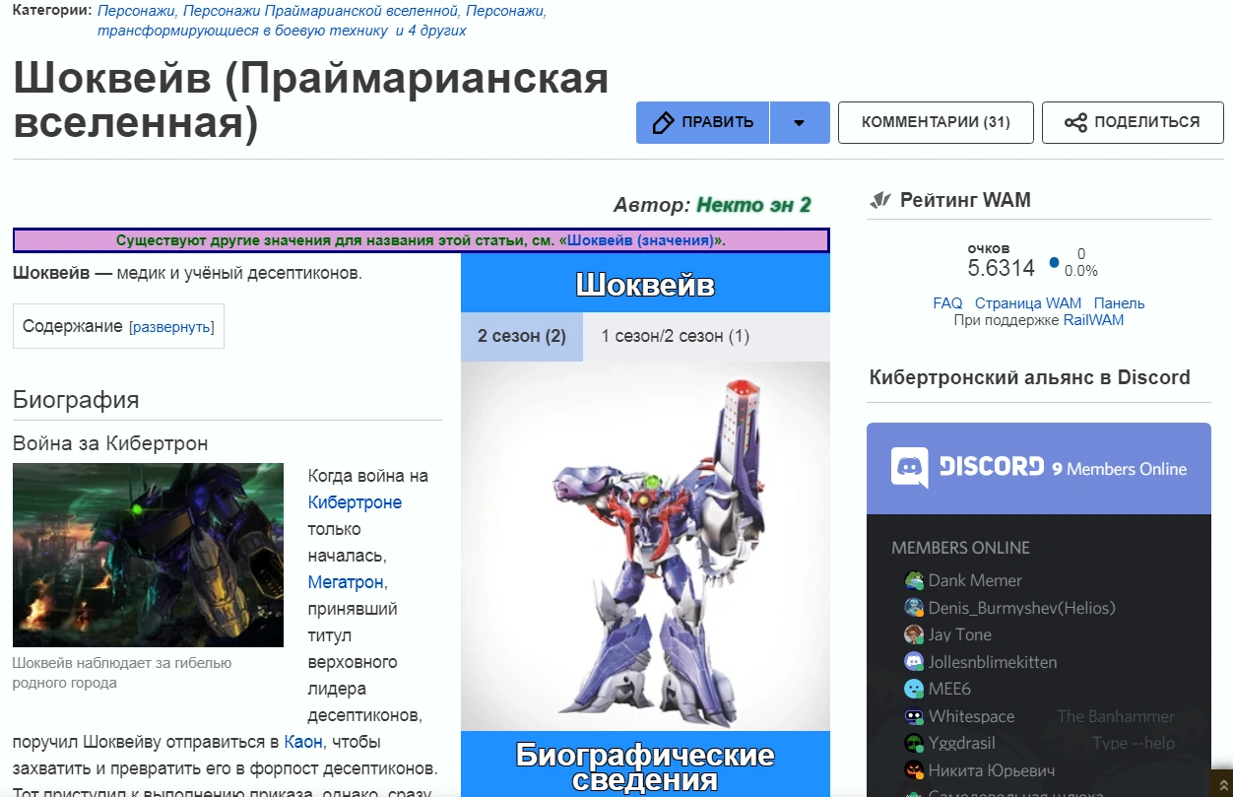Viewport: 1233px width, 797px height.
Task: Click the Война за Кибертрон subsection heading
Action: tap(110, 443)
